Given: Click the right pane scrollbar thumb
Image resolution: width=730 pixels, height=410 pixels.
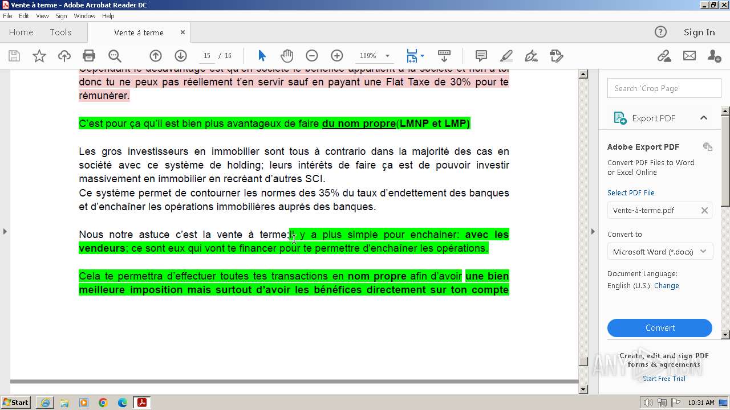Looking at the screenshot, I should pos(725,160).
